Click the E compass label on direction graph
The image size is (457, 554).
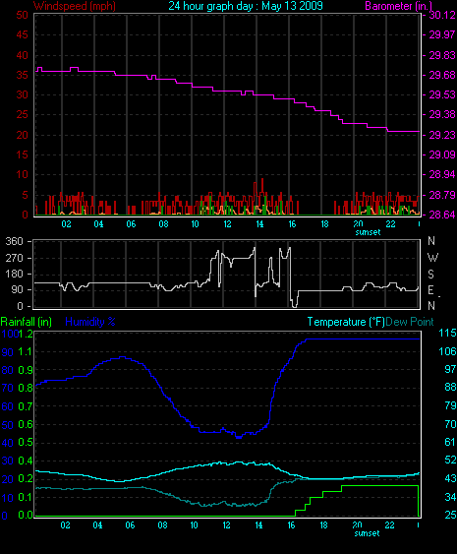click(430, 290)
